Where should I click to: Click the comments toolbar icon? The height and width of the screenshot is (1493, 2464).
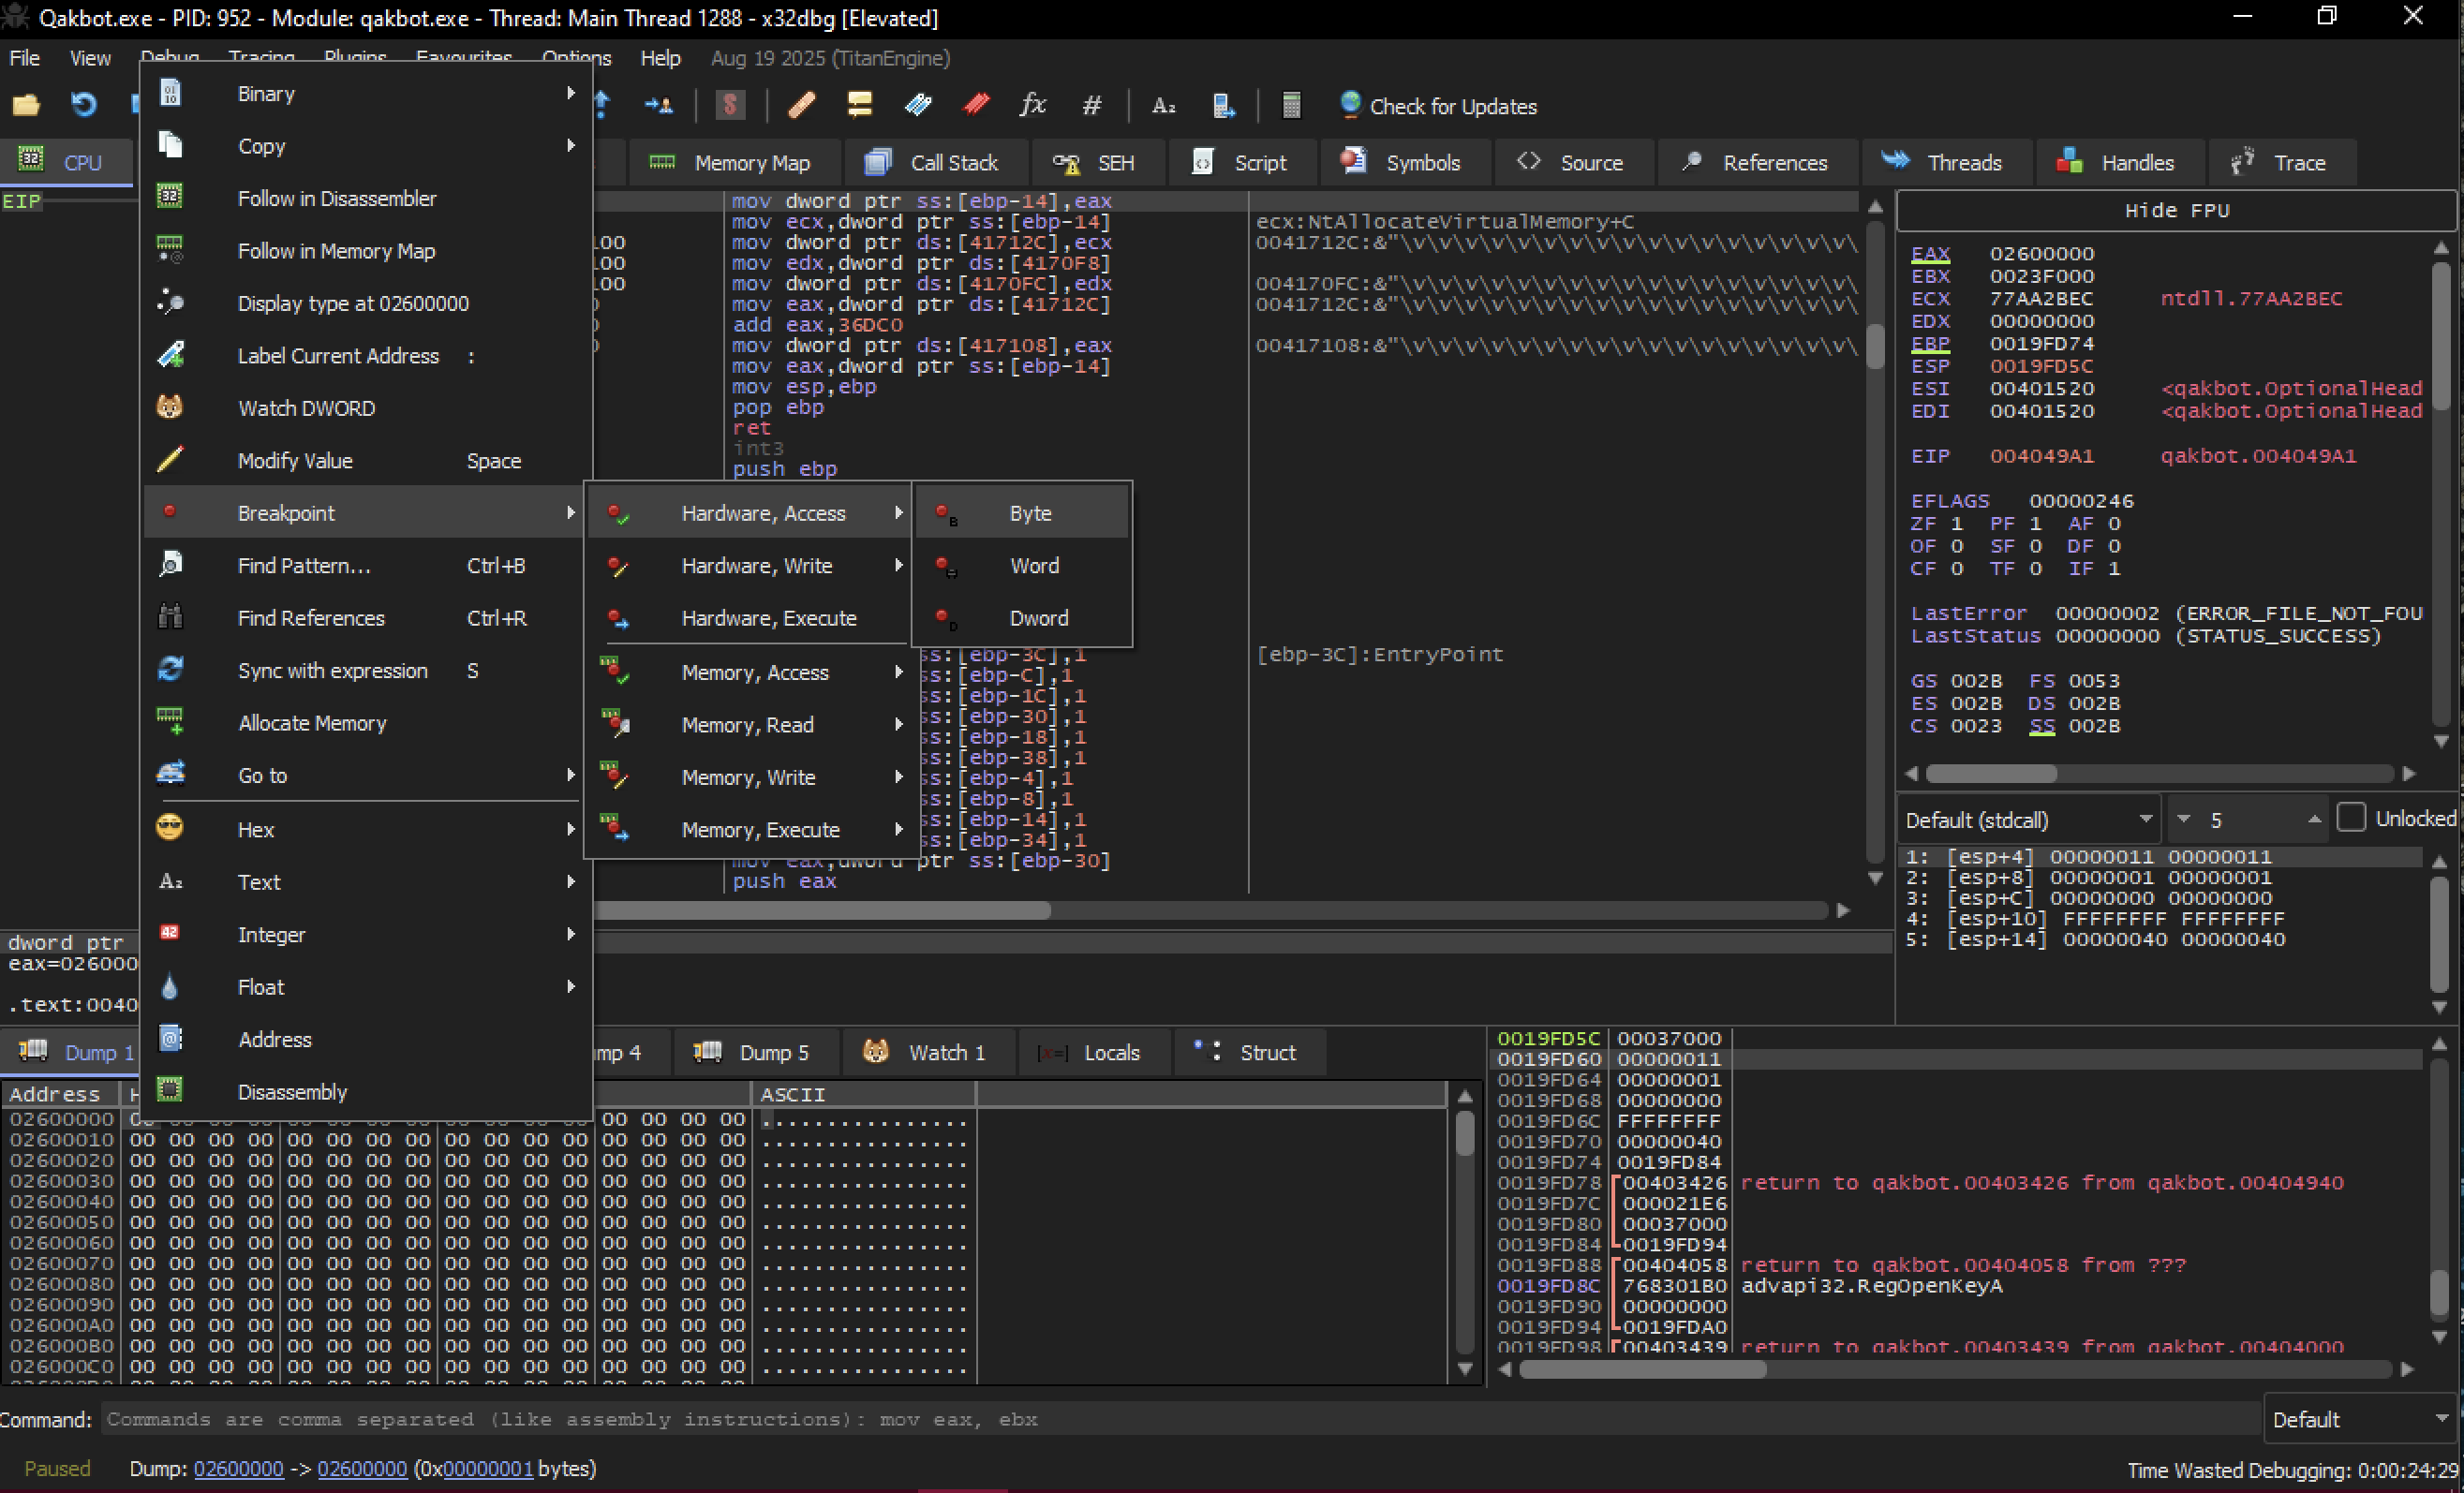tap(859, 104)
